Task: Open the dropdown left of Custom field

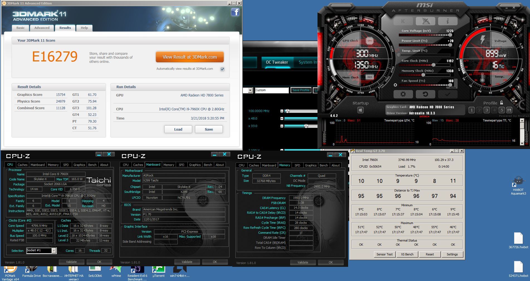Action: point(250,90)
